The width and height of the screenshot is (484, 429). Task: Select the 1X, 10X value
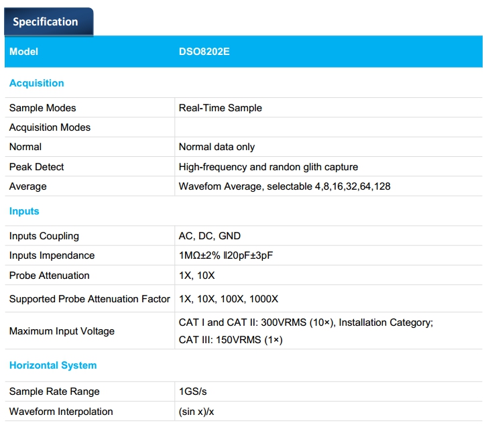pos(196,275)
